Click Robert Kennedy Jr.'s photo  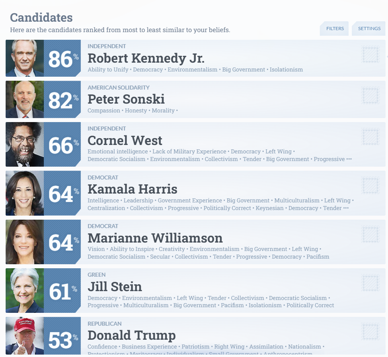click(25, 58)
